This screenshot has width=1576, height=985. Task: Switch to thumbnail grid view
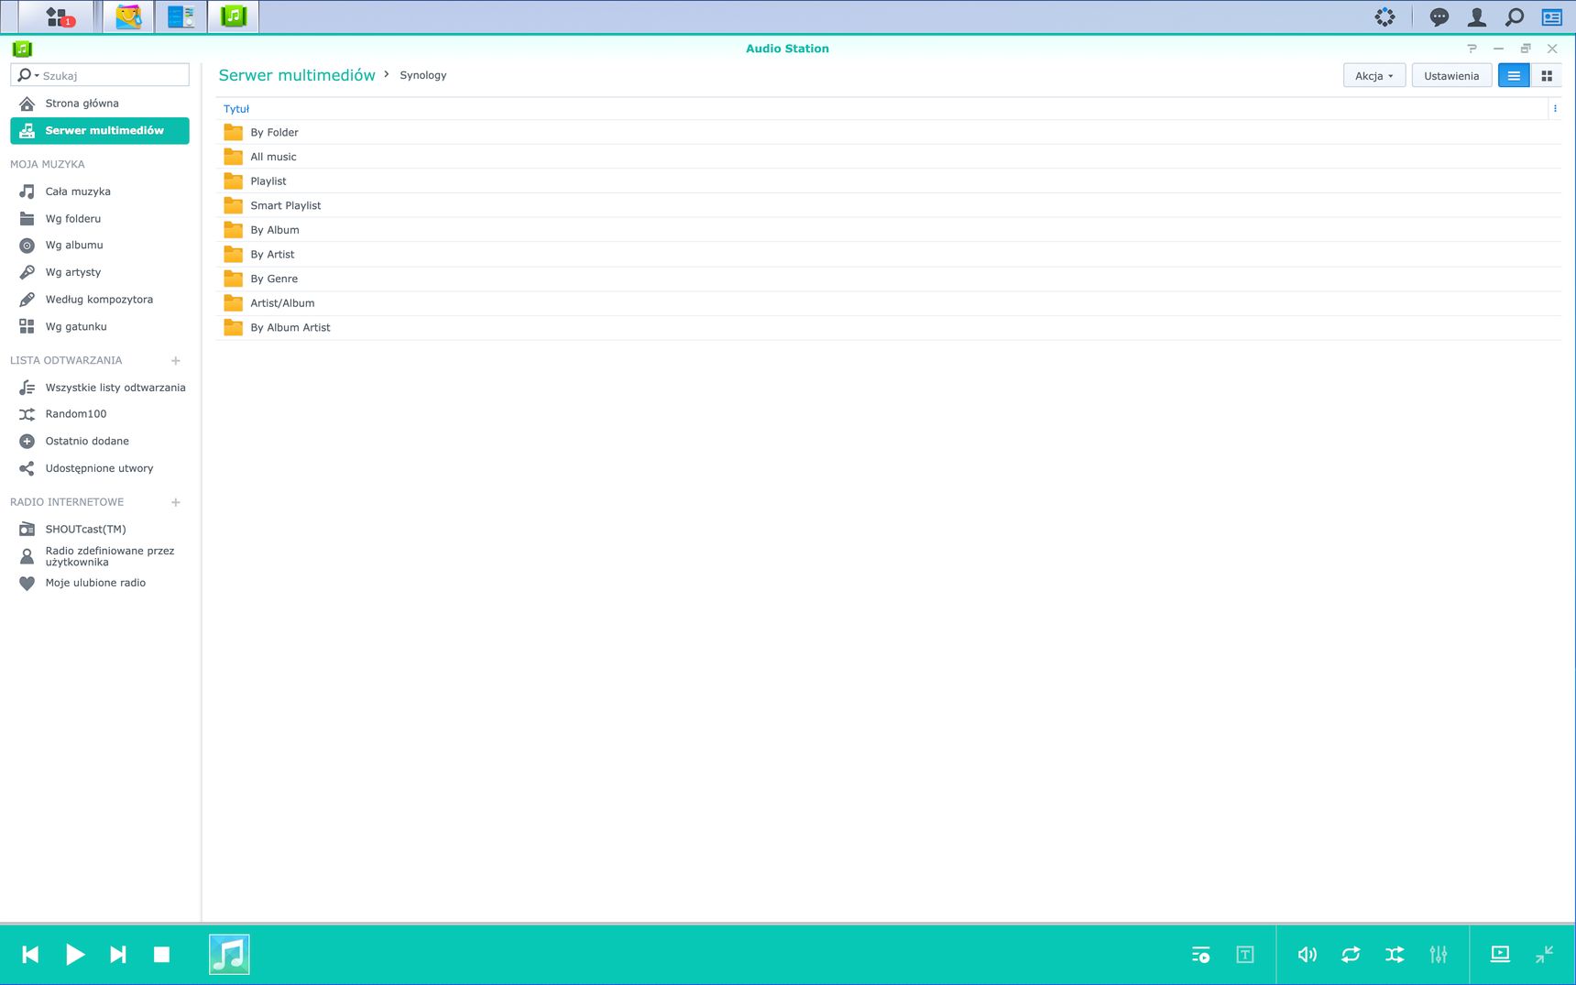tap(1547, 76)
